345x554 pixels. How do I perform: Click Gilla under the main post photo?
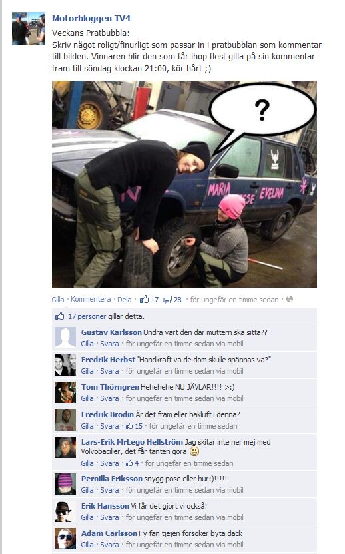(58, 300)
